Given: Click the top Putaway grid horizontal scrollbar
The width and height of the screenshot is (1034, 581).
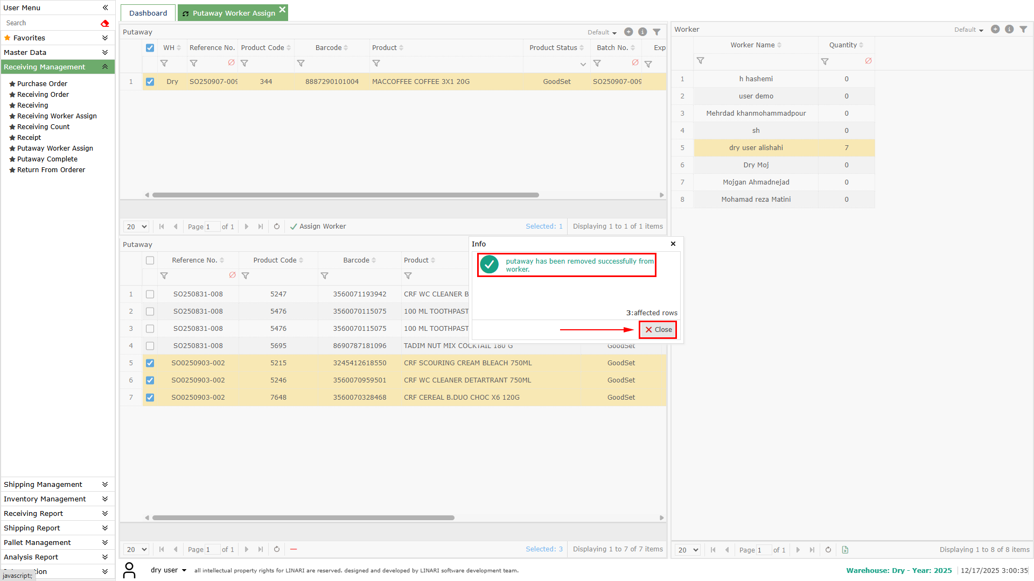Looking at the screenshot, I should coord(345,195).
